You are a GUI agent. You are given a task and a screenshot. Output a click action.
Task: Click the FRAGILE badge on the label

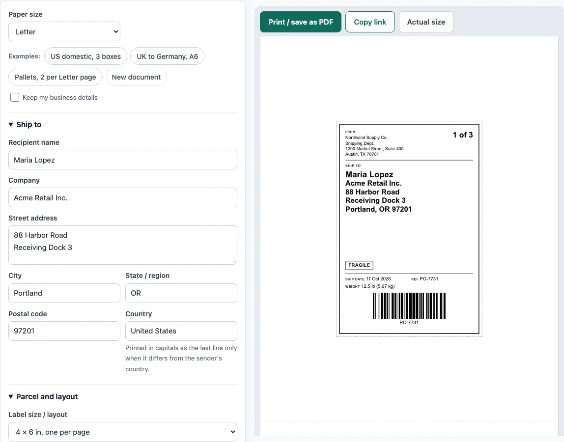click(359, 265)
